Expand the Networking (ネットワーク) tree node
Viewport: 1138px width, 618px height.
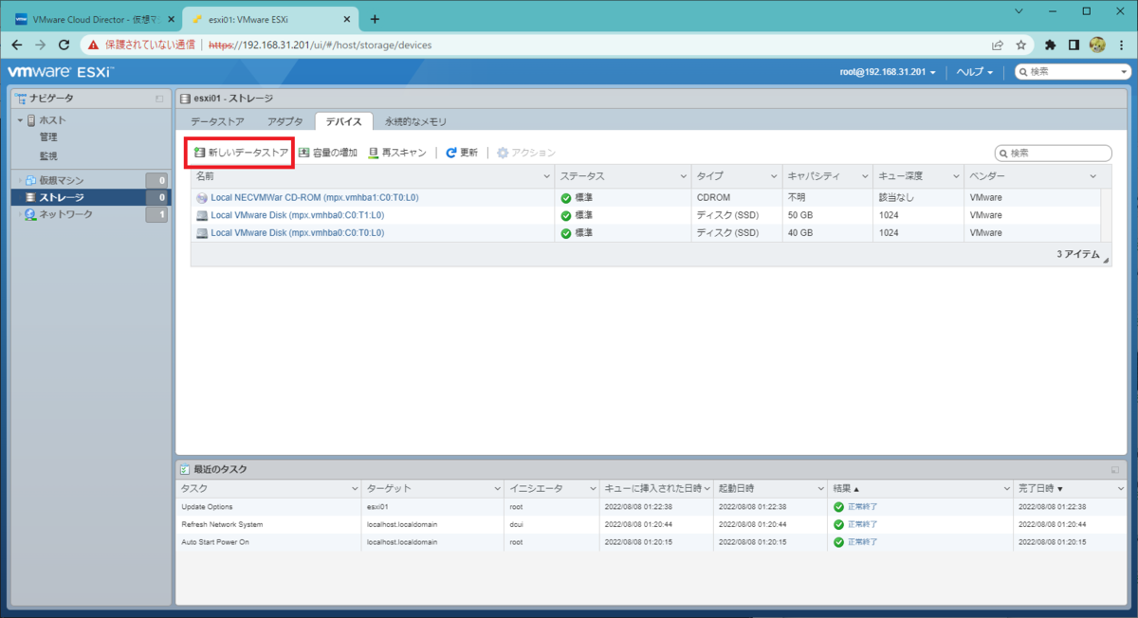coord(20,214)
